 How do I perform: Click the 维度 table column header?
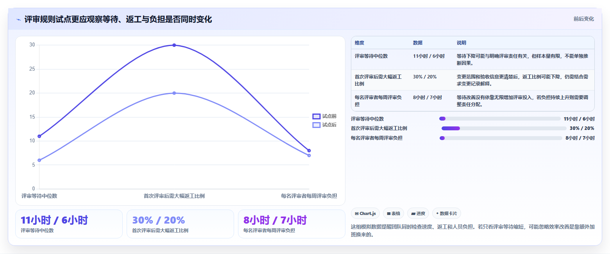click(x=359, y=43)
